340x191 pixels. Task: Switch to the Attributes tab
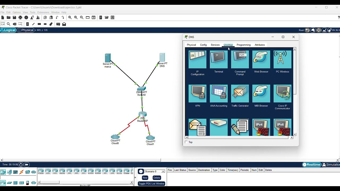tap(260, 45)
